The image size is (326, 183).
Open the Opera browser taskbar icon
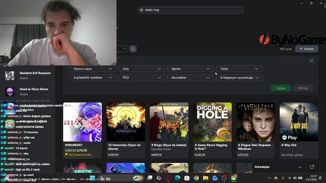tap(168, 178)
